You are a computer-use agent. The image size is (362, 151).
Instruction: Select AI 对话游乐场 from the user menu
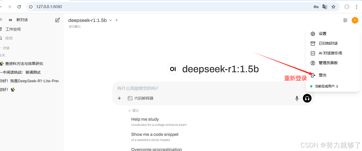333,53
